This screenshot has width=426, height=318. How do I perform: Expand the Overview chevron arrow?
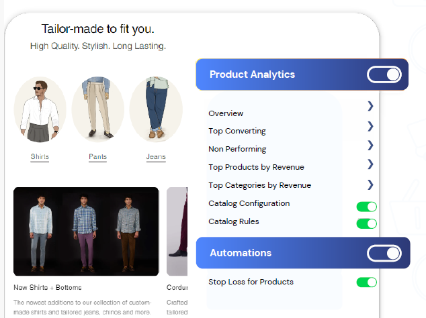pos(370,106)
